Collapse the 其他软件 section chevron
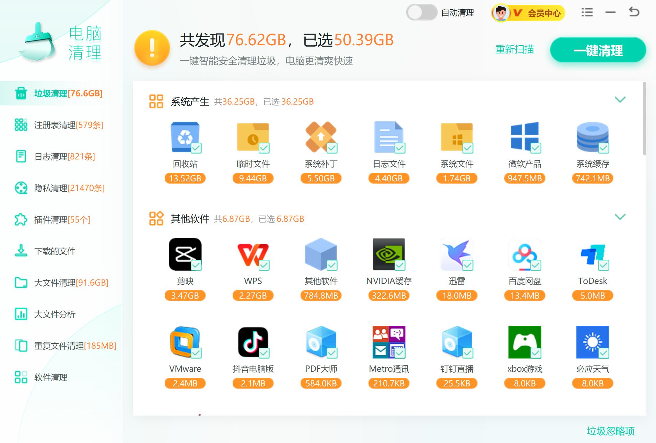This screenshot has height=443, width=656. point(620,217)
